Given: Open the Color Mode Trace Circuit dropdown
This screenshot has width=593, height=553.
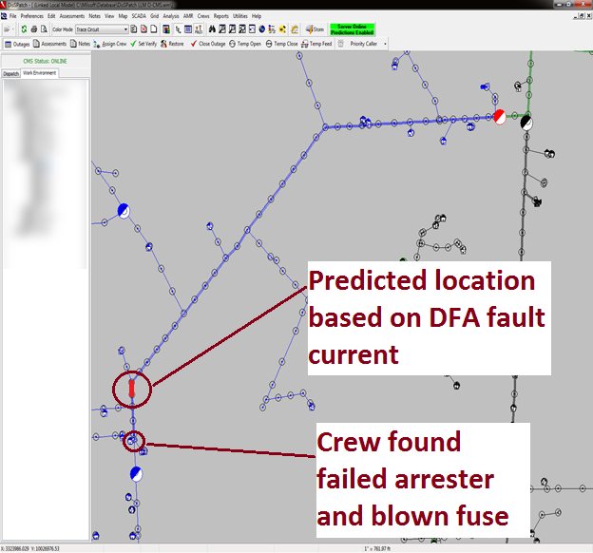Looking at the screenshot, I should click(x=102, y=29).
